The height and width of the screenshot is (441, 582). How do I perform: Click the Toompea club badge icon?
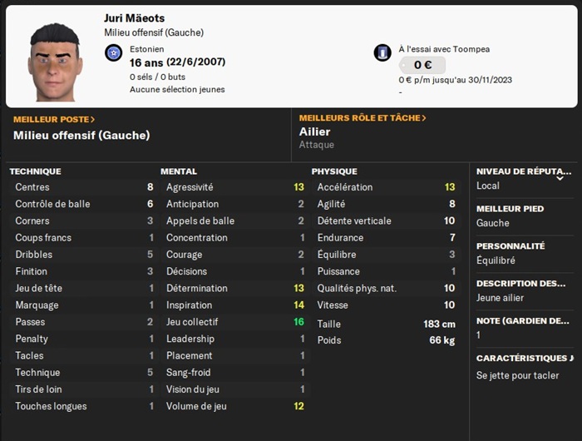point(382,53)
